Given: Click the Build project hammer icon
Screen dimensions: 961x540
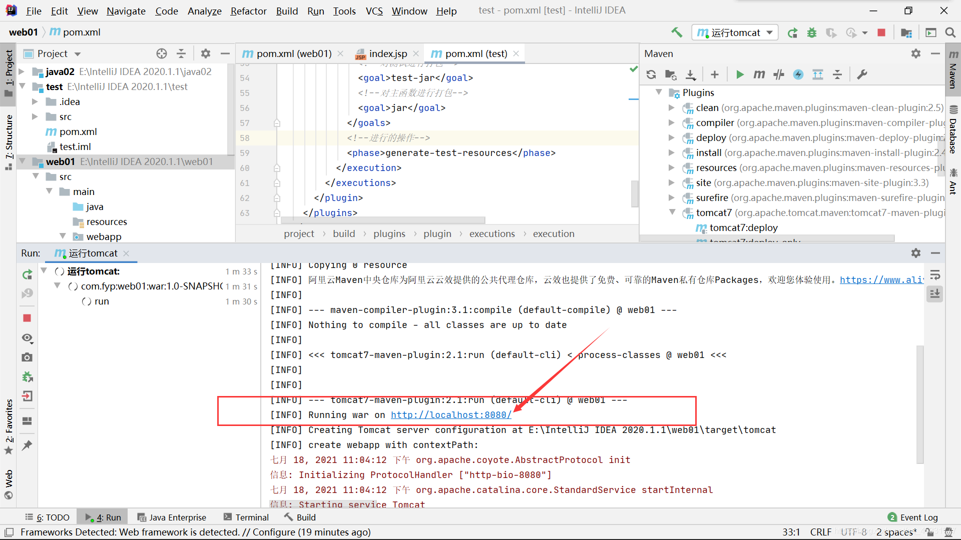Looking at the screenshot, I should coord(677,32).
